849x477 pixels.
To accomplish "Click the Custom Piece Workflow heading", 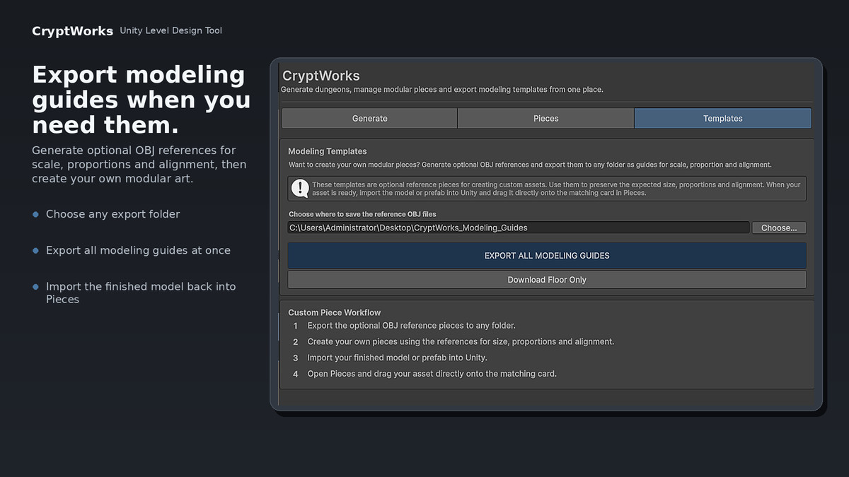I will click(x=335, y=312).
